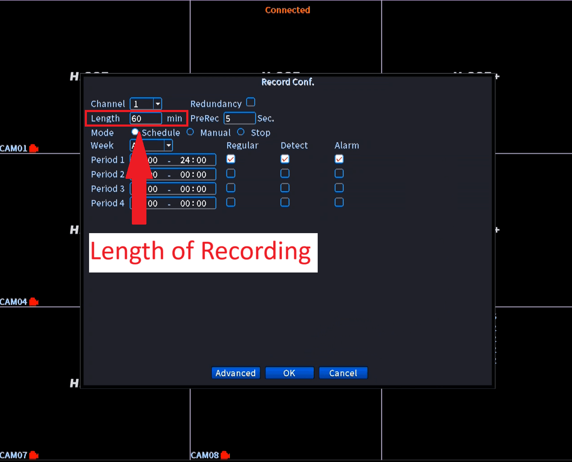Click the CAM07 red recording camera icon
572x462 pixels.
34,455
